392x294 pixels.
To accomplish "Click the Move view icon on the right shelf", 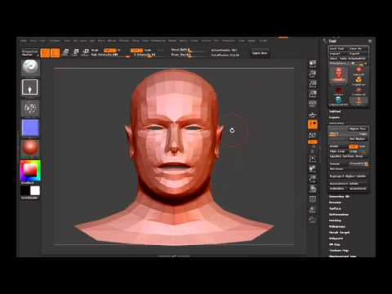I will (313, 169).
